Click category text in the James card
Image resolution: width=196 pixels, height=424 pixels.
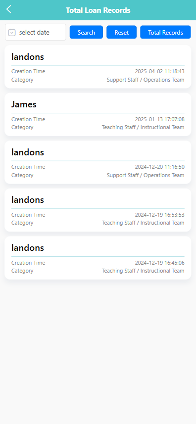pos(143,127)
